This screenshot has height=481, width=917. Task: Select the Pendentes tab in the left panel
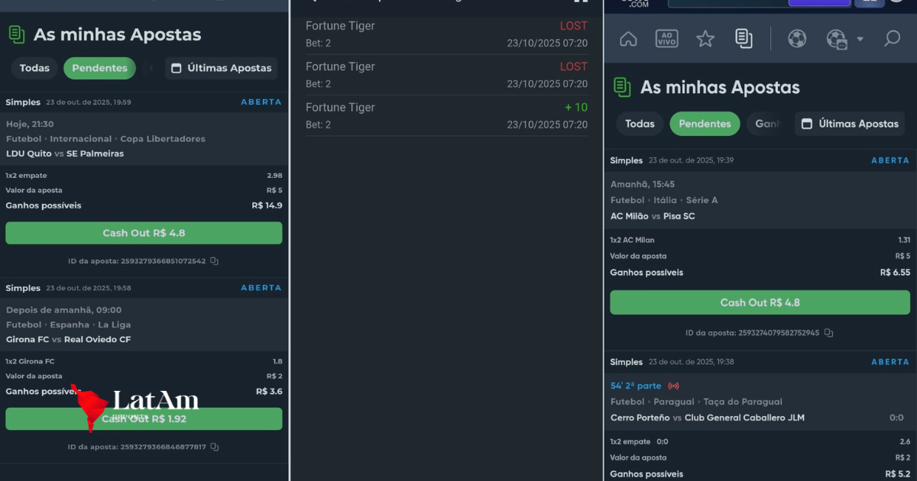99,68
